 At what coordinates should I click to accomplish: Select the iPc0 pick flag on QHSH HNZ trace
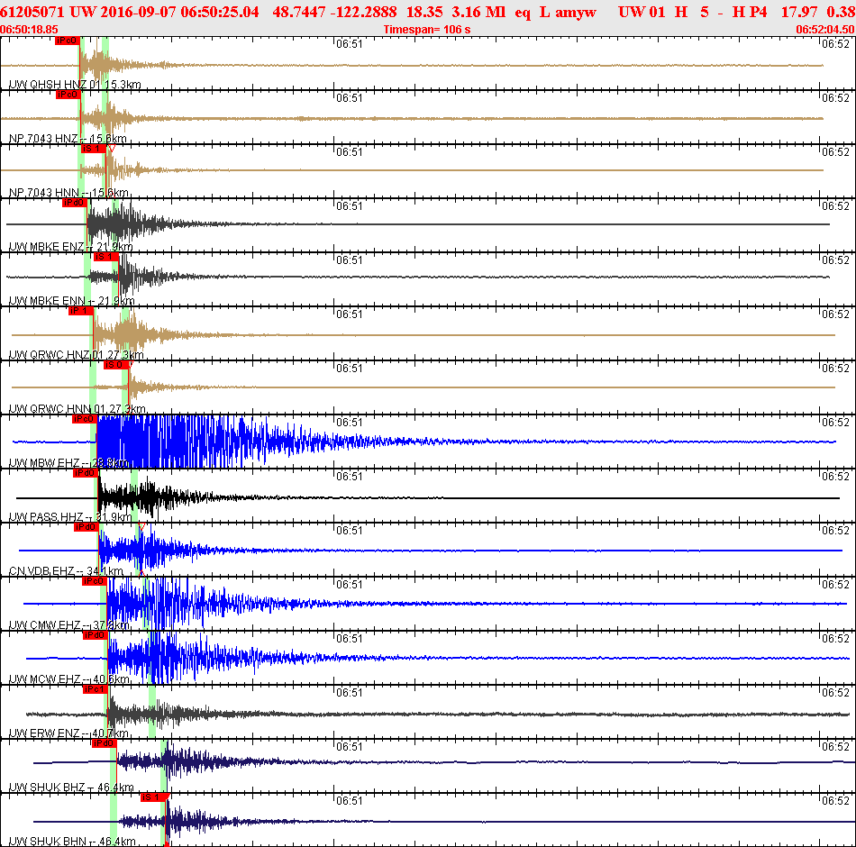tap(68, 41)
